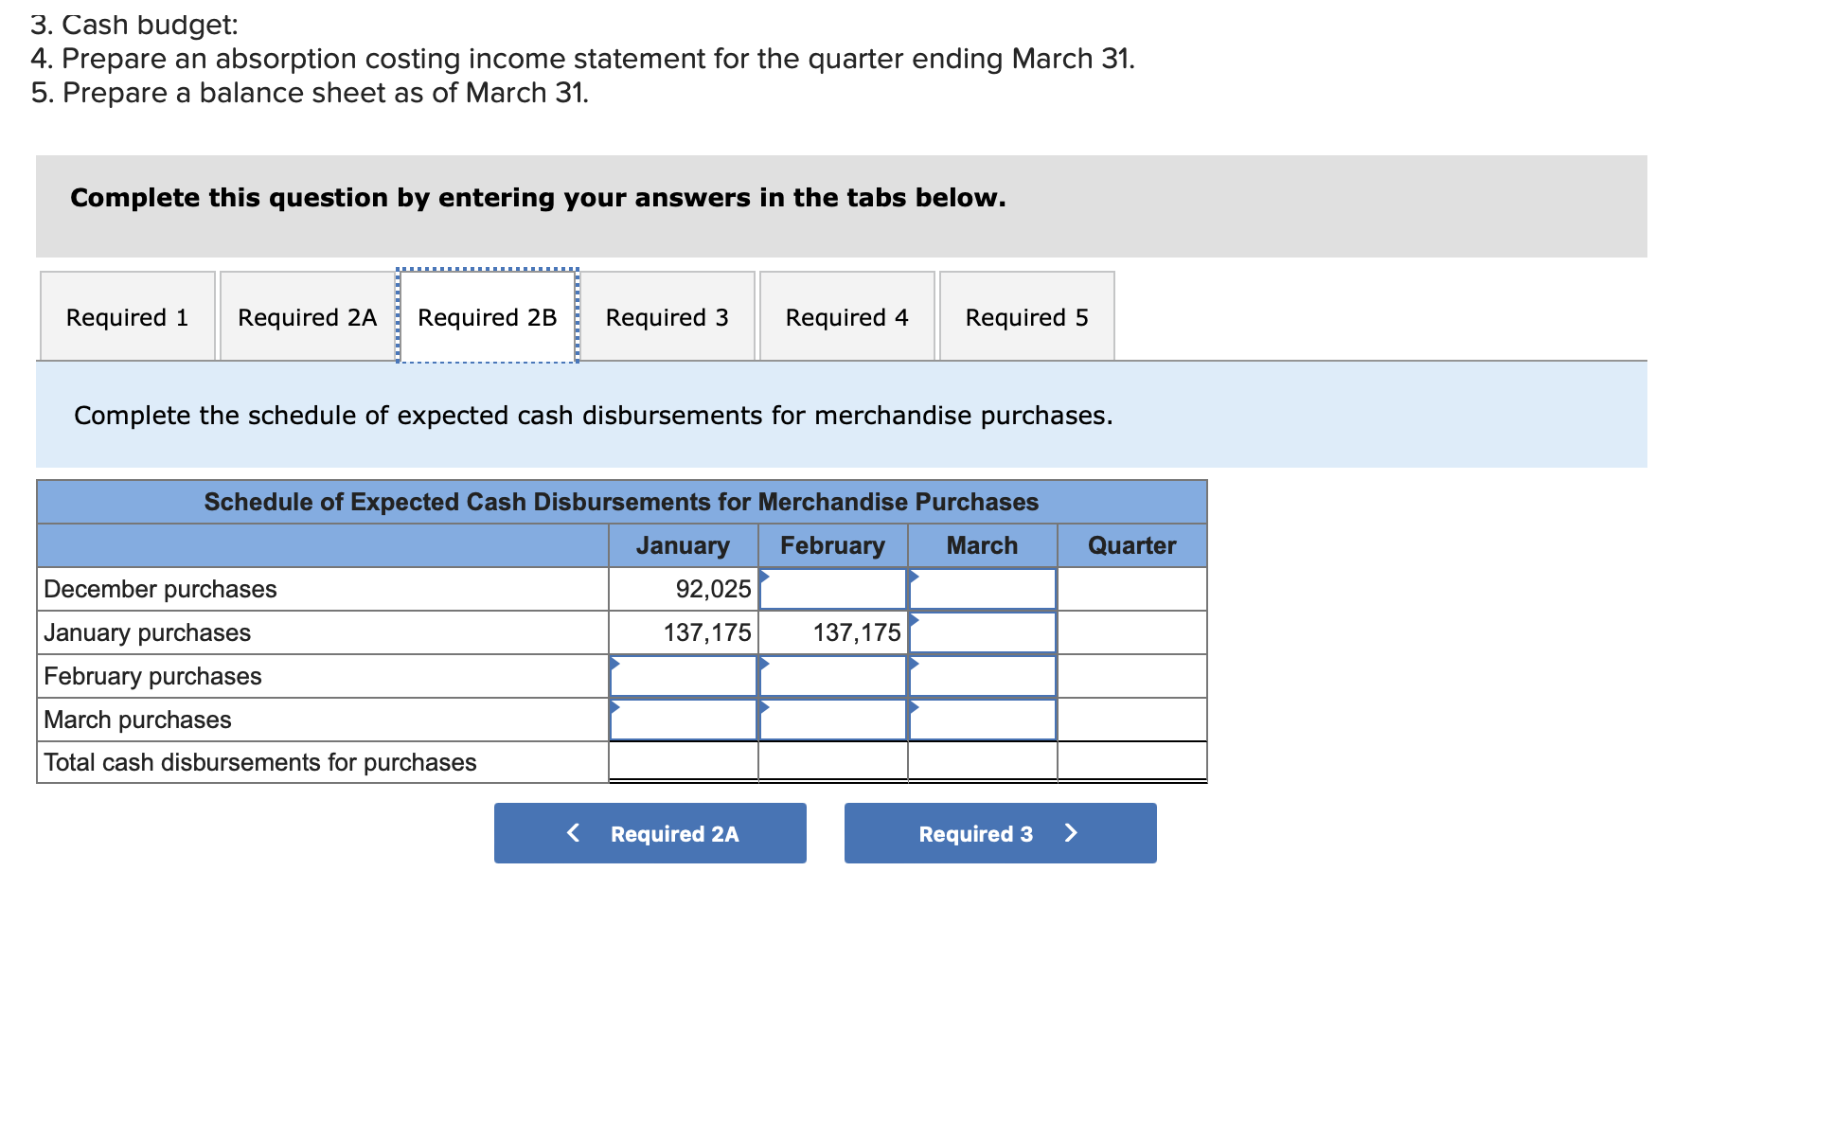The image size is (1833, 1138).
Task: Click the February purchases January input cell
Action: (x=682, y=675)
